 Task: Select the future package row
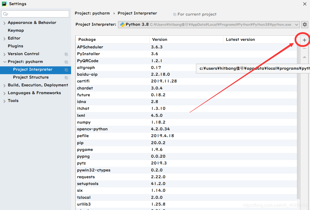[186, 95]
